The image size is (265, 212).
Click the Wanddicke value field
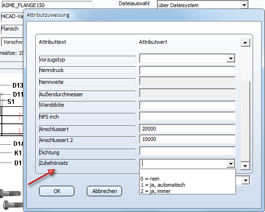(187, 105)
